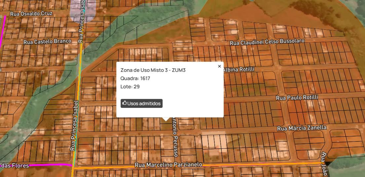Click the 'Lote: 29' text in popup

click(130, 87)
